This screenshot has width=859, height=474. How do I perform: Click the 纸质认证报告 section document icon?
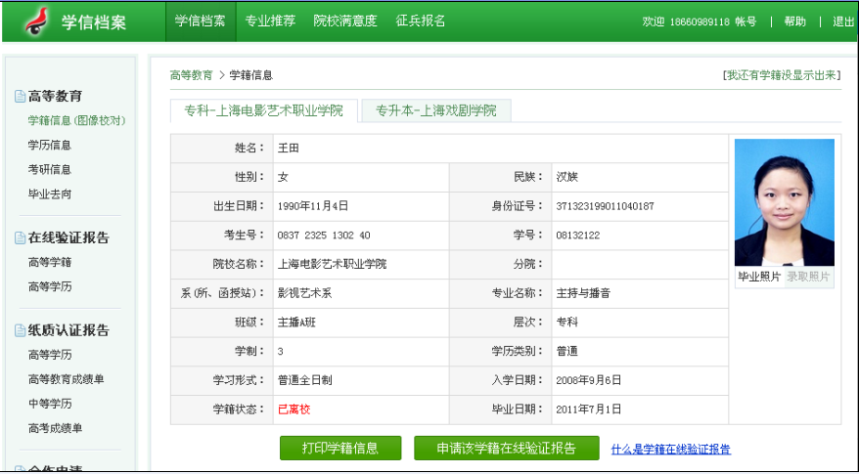pos(20,330)
